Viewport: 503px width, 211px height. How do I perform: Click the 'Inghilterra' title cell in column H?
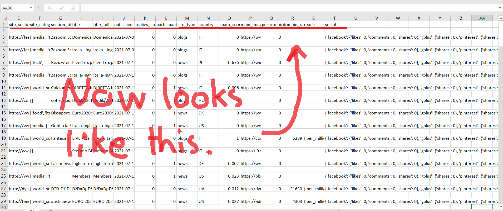82,163
